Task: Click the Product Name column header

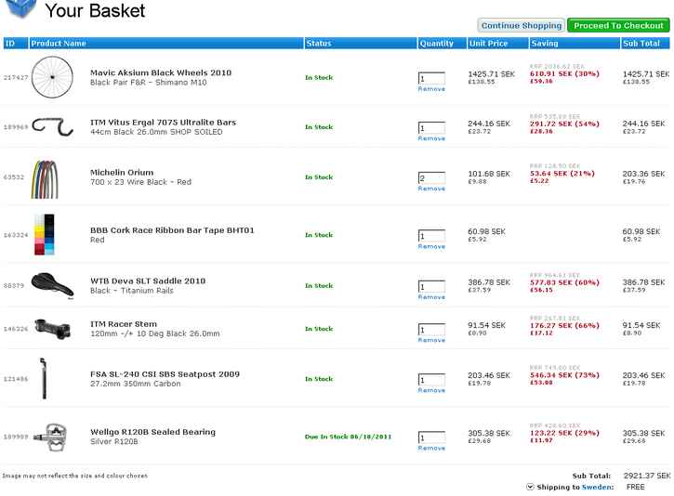Action: [x=166, y=44]
